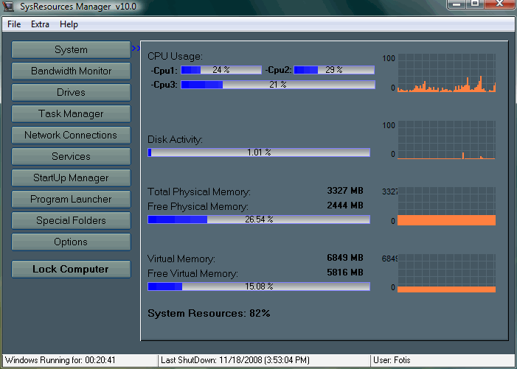
Task: Click the '3327 MB' value
Action: tap(345, 191)
